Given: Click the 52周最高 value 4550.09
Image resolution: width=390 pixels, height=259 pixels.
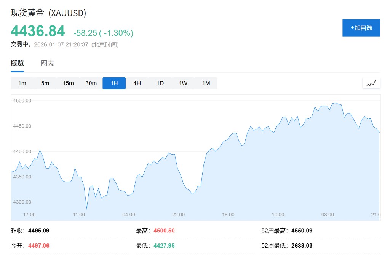Looking at the screenshot, I should [302, 231].
